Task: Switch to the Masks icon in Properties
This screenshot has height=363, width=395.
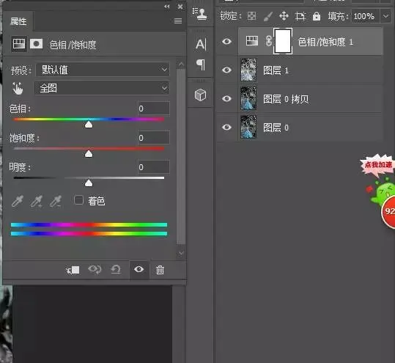Action: pyautogui.click(x=37, y=44)
